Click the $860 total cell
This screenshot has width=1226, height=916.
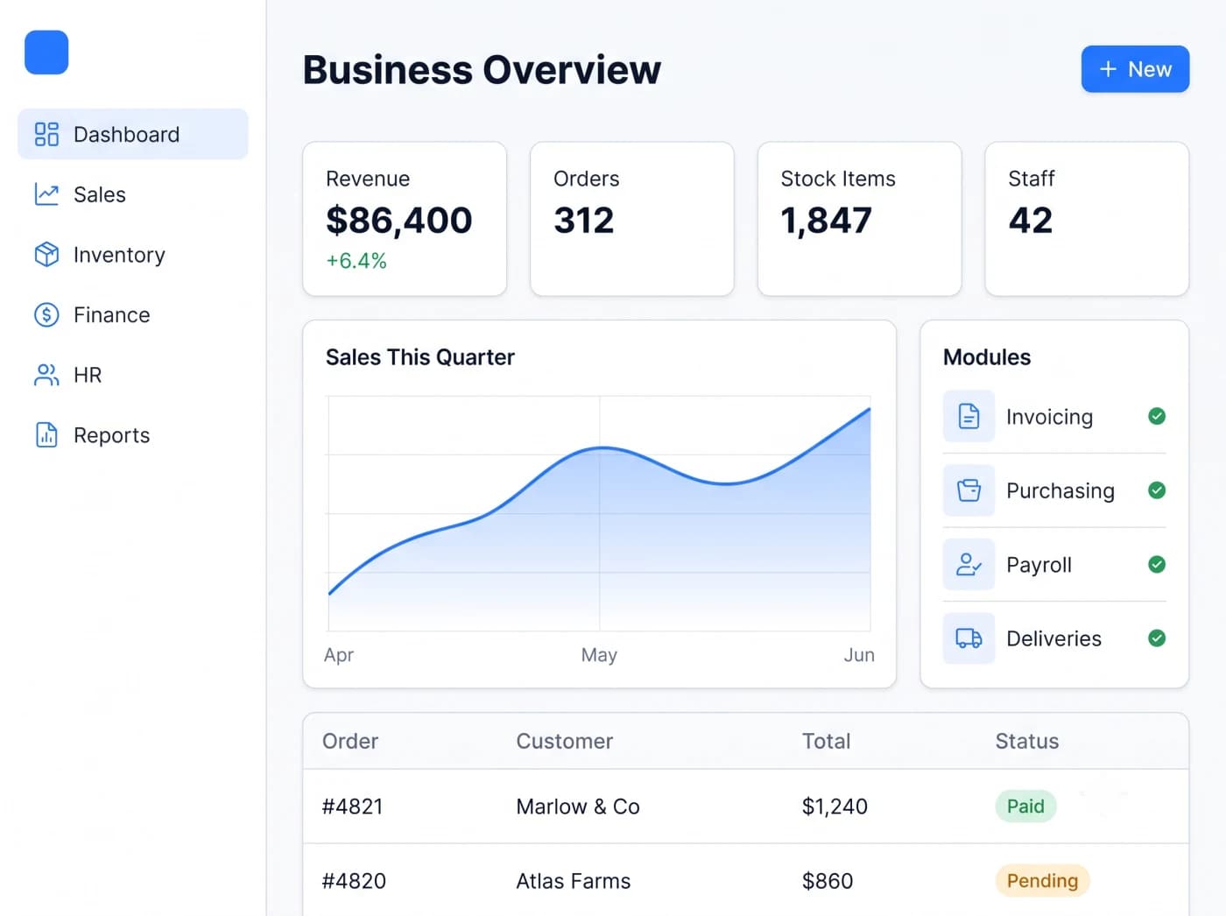[x=828, y=881]
